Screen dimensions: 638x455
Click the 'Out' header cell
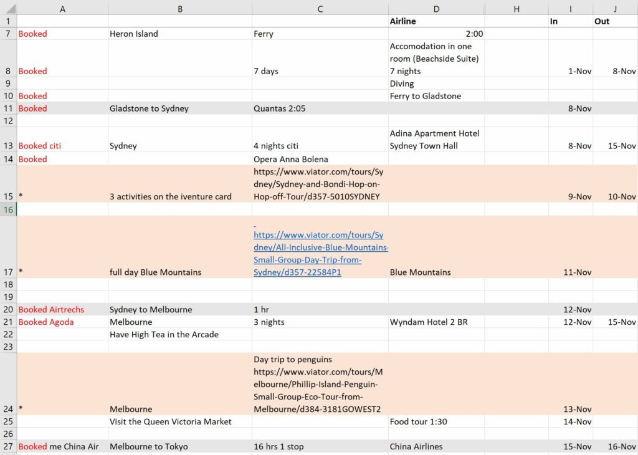[x=615, y=21]
